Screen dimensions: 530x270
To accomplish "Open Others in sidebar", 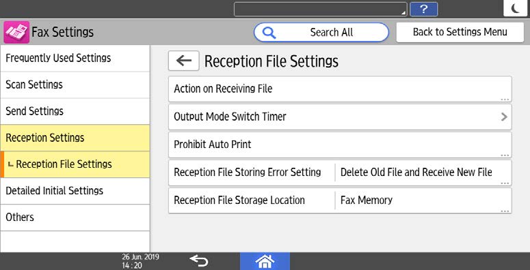I will (x=75, y=217).
